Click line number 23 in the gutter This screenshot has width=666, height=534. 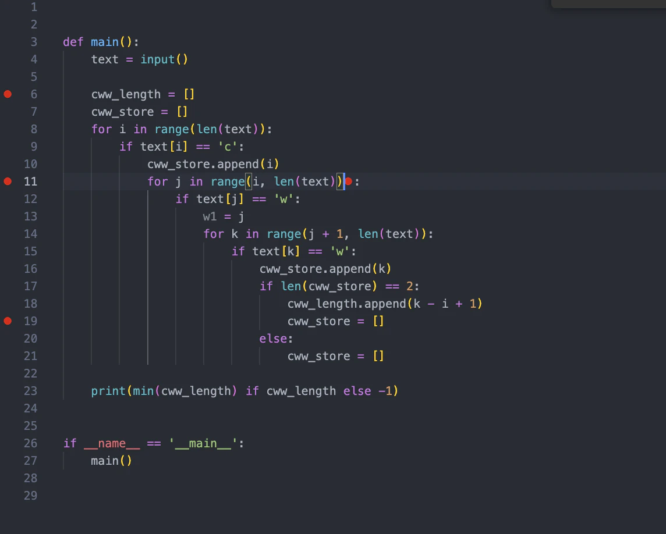coord(31,391)
